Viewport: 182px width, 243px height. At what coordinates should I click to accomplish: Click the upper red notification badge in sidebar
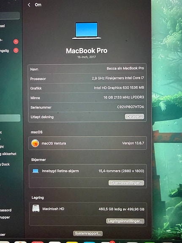pos(16,41)
